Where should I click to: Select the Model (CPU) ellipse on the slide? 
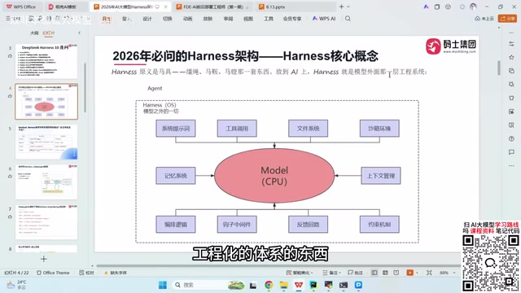click(x=274, y=176)
